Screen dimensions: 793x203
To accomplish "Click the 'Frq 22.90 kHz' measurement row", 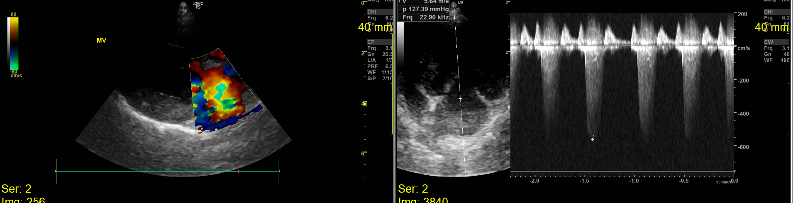I will tap(425, 17).
